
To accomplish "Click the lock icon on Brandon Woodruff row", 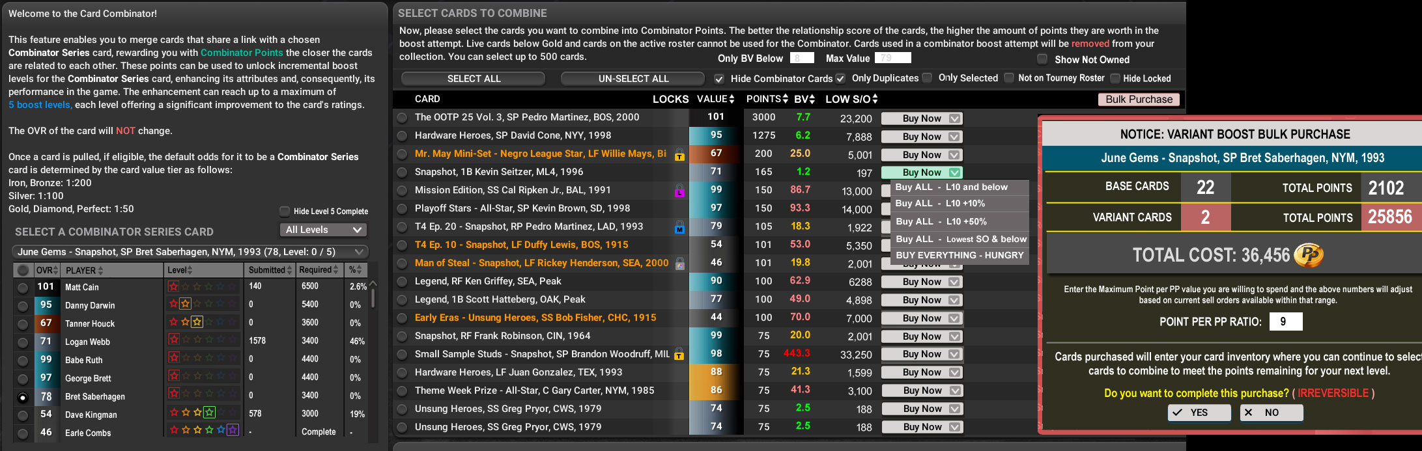I will (x=679, y=355).
